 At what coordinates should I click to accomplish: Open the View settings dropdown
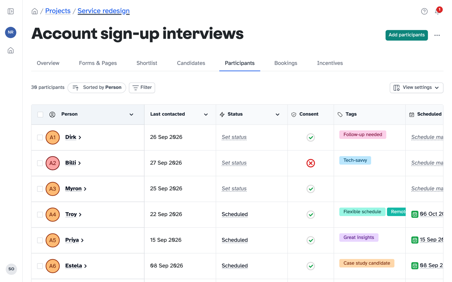(416, 88)
